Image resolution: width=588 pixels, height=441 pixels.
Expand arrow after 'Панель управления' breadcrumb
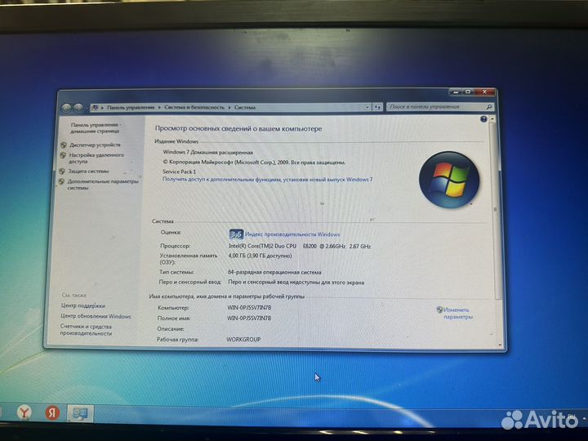(x=159, y=108)
